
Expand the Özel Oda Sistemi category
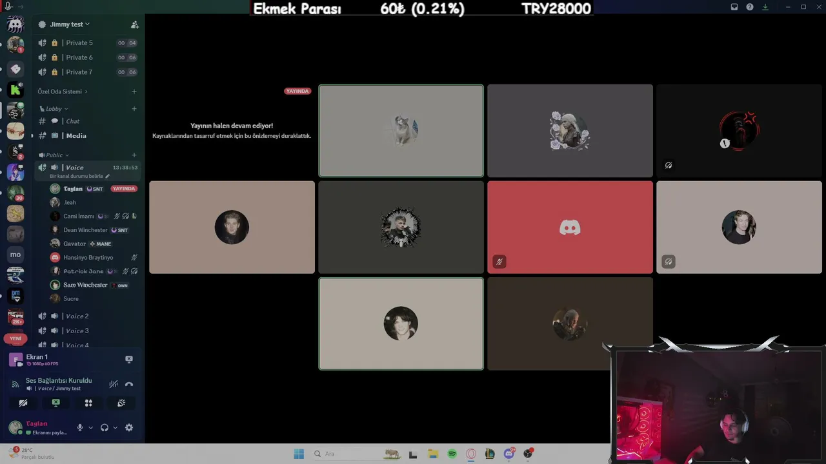coord(63,92)
